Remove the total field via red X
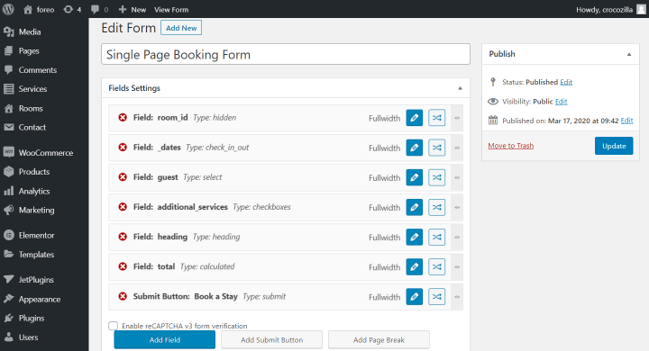Image resolution: width=649 pixels, height=351 pixels. pos(123,266)
